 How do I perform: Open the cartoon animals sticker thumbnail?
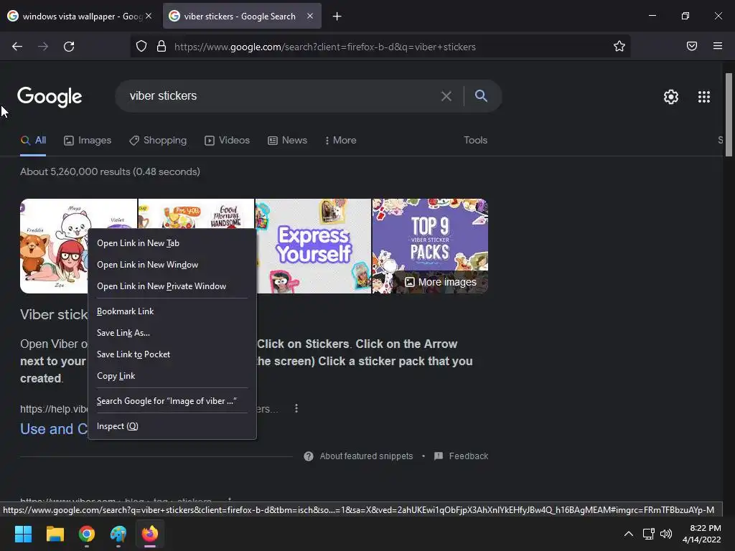click(54, 246)
